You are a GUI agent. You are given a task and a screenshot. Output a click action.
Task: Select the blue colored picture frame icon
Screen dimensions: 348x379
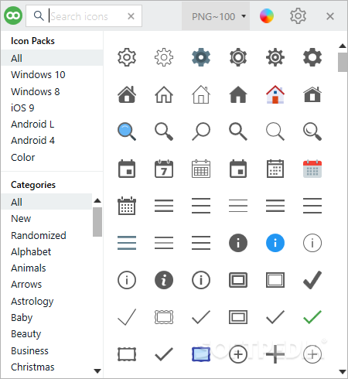pyautogui.click(x=201, y=354)
